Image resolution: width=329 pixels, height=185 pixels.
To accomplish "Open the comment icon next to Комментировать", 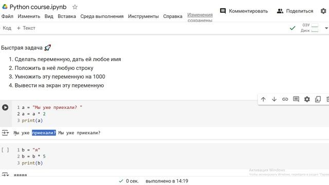I will [x=223, y=11].
